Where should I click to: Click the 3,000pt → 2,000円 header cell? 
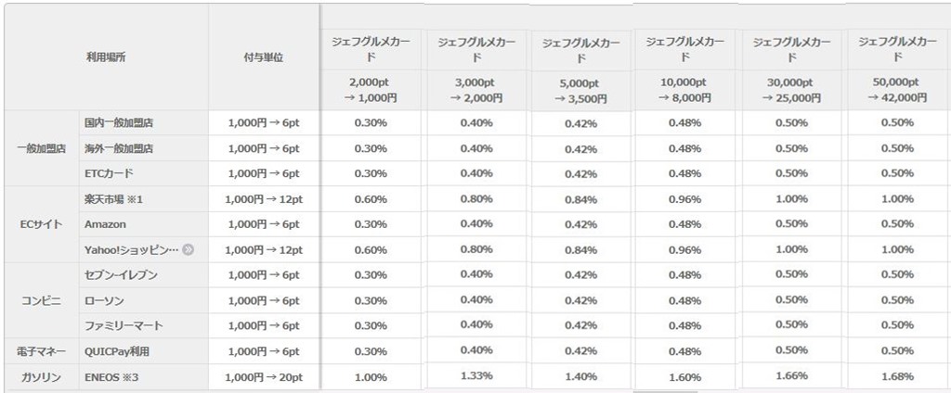pos(476,90)
